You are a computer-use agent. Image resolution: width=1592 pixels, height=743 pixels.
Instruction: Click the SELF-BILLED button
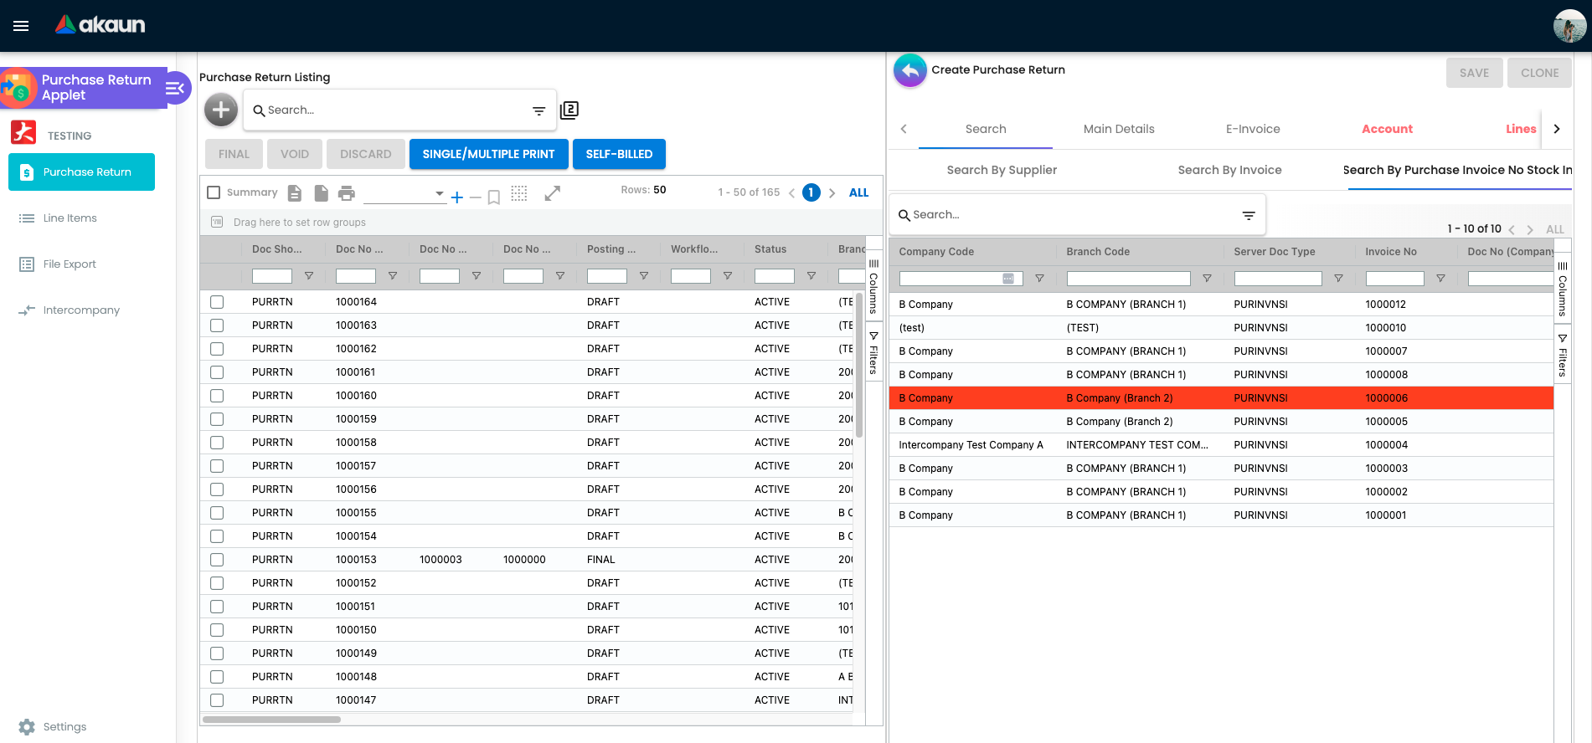pyautogui.click(x=619, y=154)
